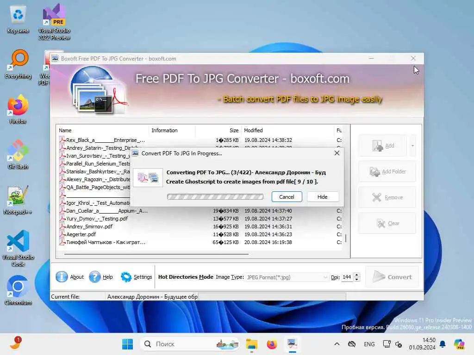Open notifications bell icon

[443, 344]
